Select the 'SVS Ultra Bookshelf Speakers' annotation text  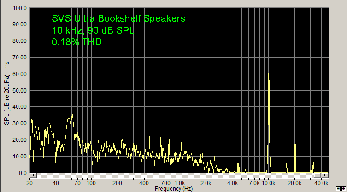118,19
